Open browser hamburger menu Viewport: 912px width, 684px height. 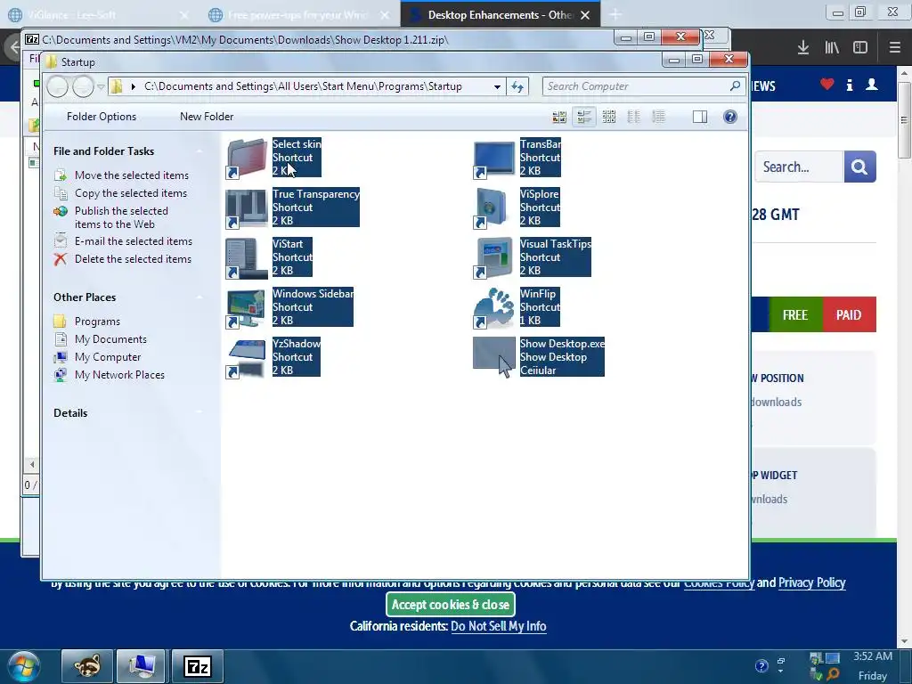coord(894,47)
